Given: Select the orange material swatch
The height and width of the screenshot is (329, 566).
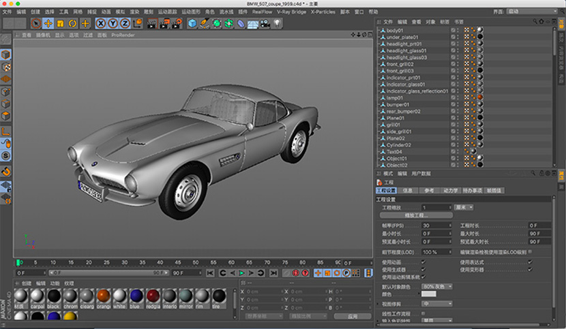Looking at the screenshot, I should (x=103, y=296).
